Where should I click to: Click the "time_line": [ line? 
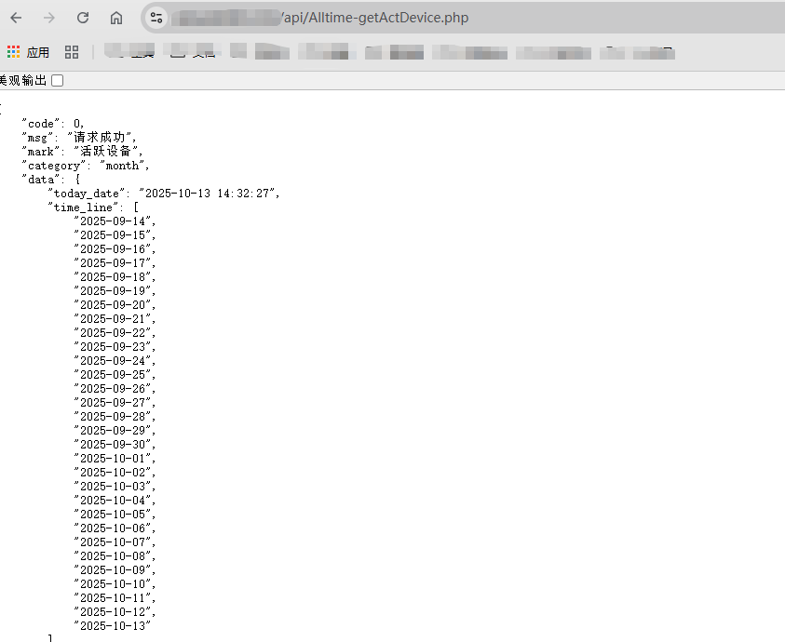pos(93,207)
